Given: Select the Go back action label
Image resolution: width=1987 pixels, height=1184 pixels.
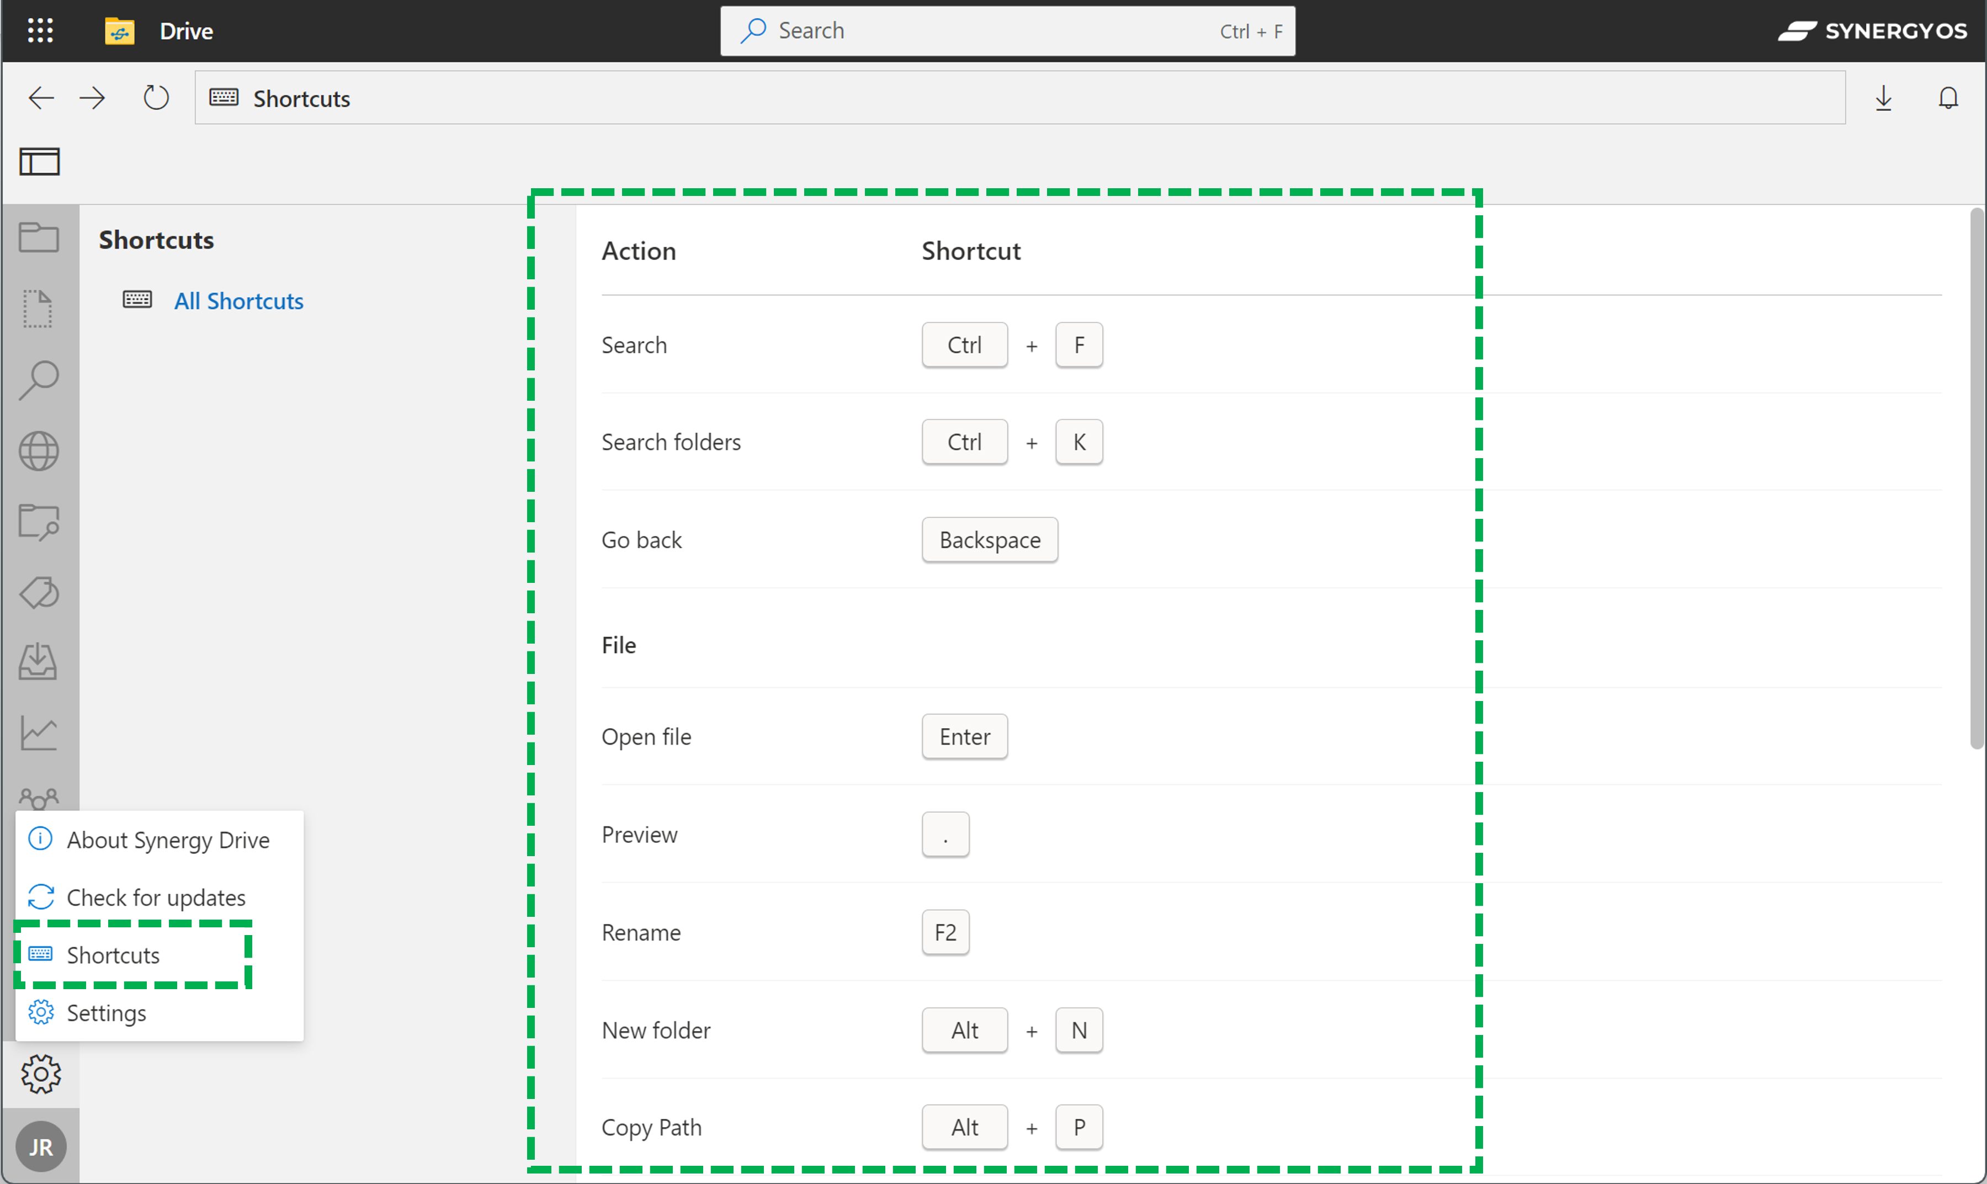Looking at the screenshot, I should point(641,540).
